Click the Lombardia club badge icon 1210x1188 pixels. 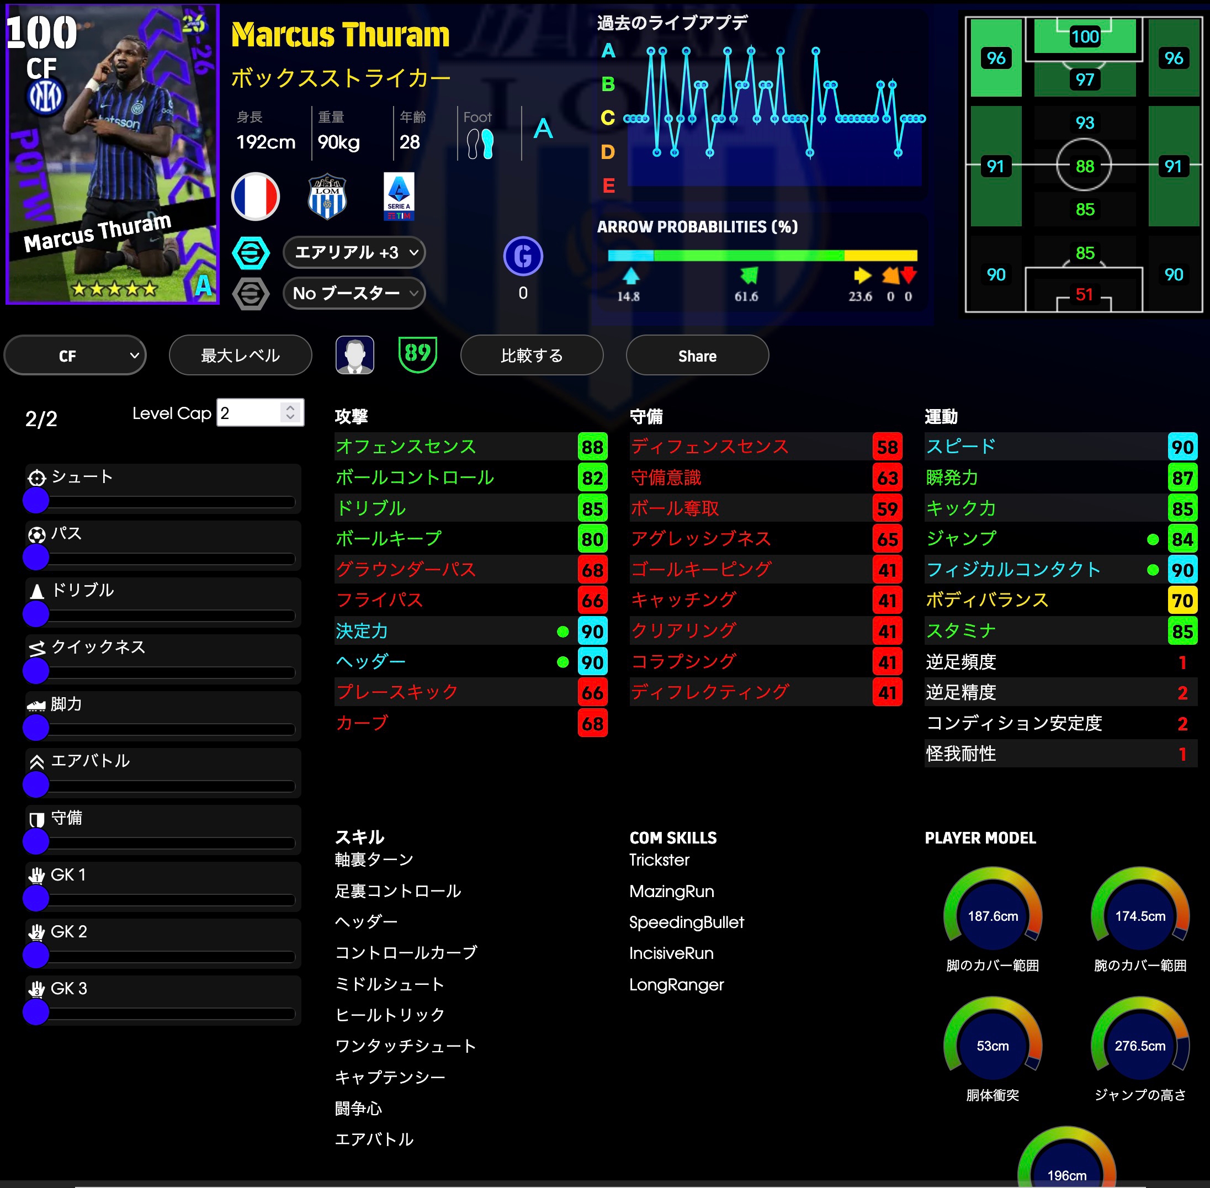(327, 197)
